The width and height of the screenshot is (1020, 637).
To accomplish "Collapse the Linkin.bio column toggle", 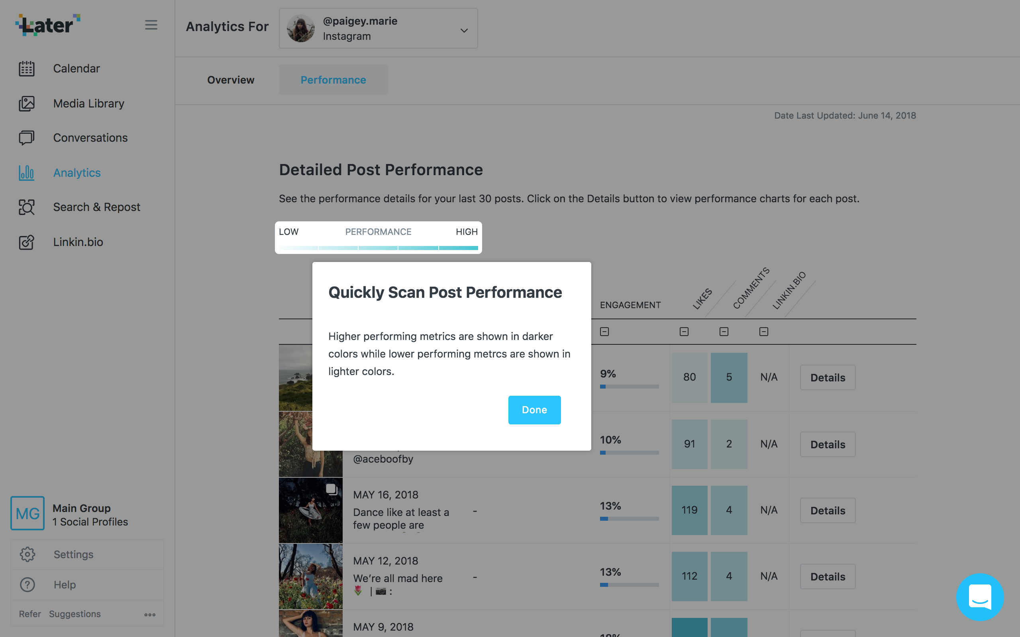I will 764,332.
